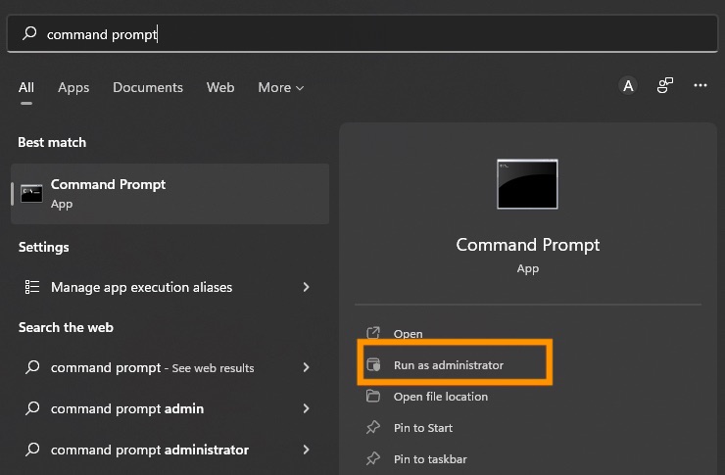
Task: Click the Open icon in actions list
Action: point(372,334)
